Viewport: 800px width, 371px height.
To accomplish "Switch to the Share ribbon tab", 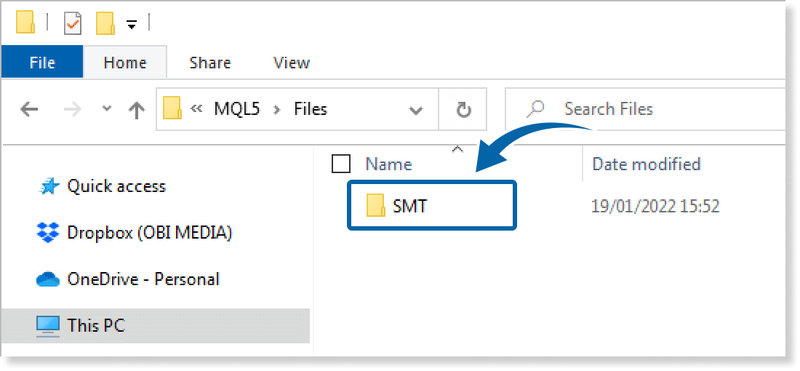I will [x=209, y=63].
